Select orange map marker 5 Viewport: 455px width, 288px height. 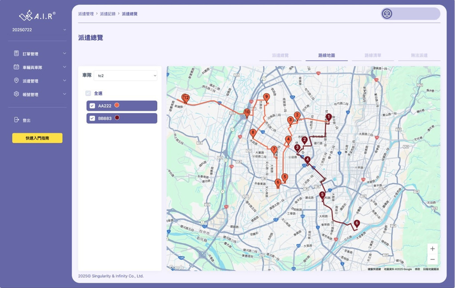click(x=285, y=178)
